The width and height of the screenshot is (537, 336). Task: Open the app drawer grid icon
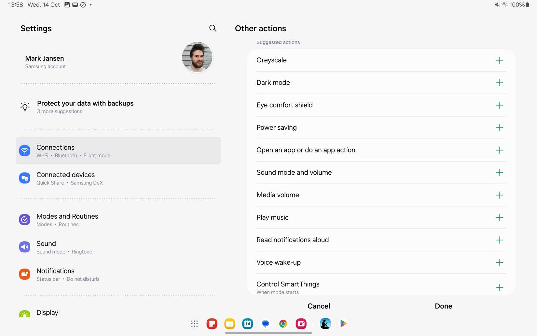click(194, 324)
